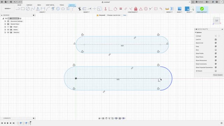Viewport: 224px width, 126px height.
Task: Toggle the Show Constraints checkbox
Action: click(x=216, y=64)
